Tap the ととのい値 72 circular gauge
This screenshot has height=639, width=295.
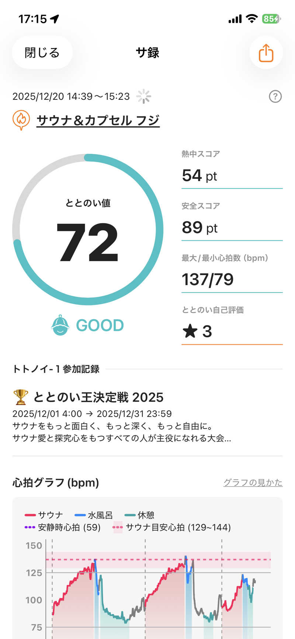click(88, 230)
